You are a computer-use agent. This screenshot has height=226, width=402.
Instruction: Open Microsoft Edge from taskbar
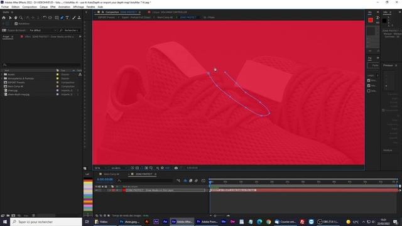point(259,222)
